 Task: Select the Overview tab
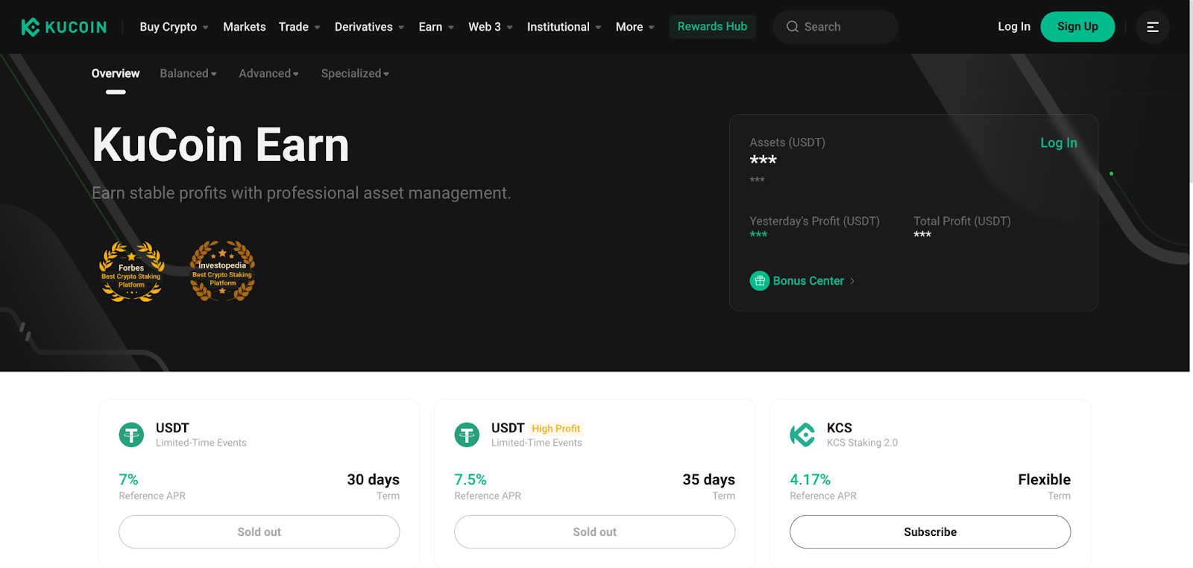coord(116,74)
